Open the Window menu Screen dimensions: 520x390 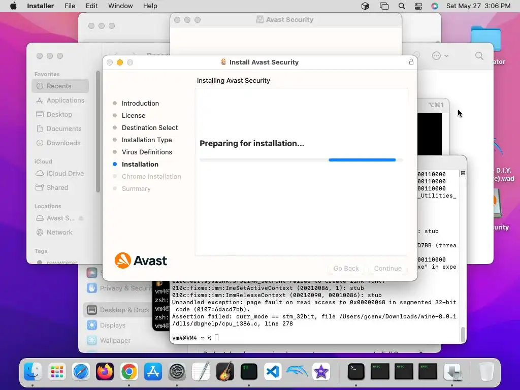point(120,6)
